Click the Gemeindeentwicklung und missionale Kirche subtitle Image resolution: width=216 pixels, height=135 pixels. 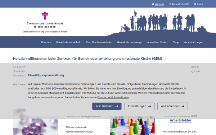(x=45, y=32)
